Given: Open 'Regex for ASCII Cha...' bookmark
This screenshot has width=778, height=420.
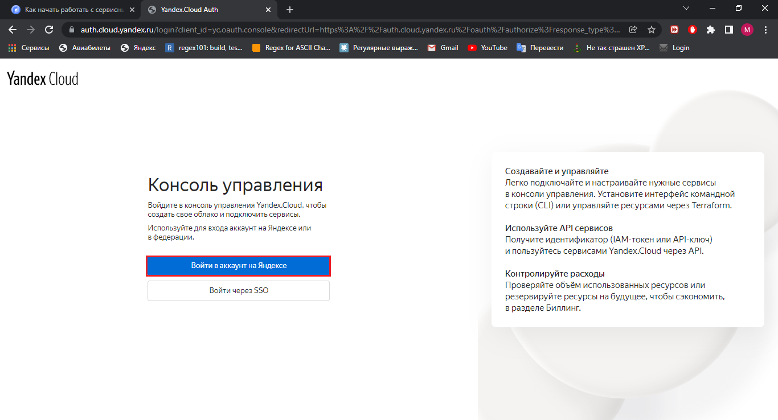Looking at the screenshot, I should click(x=291, y=48).
